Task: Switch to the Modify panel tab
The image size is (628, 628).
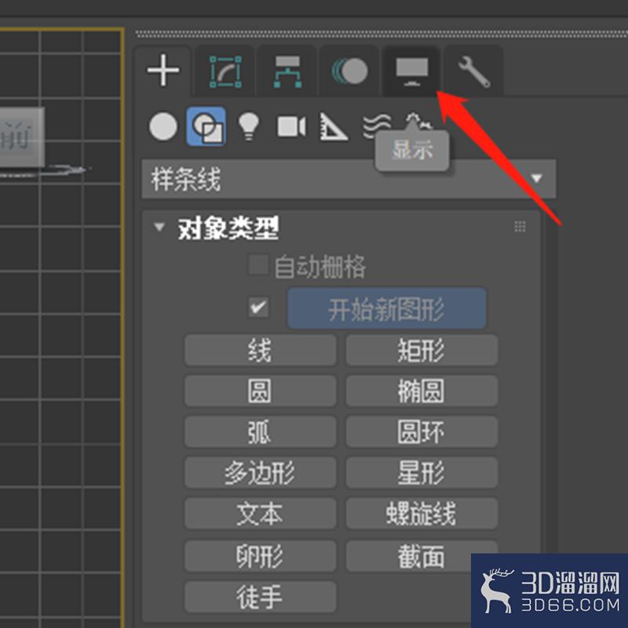Action: click(x=225, y=71)
